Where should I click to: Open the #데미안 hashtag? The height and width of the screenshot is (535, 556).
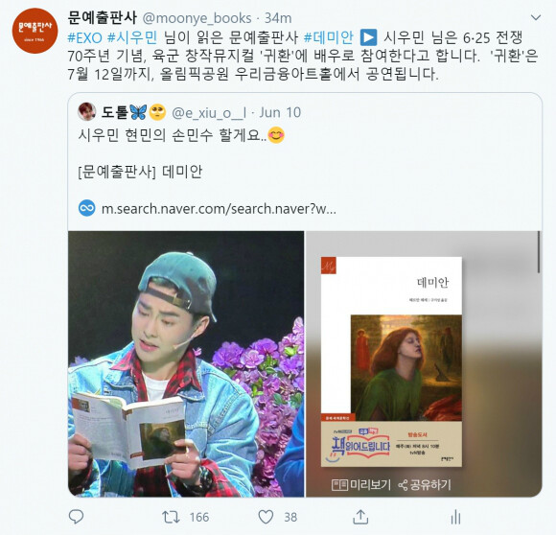click(x=329, y=37)
